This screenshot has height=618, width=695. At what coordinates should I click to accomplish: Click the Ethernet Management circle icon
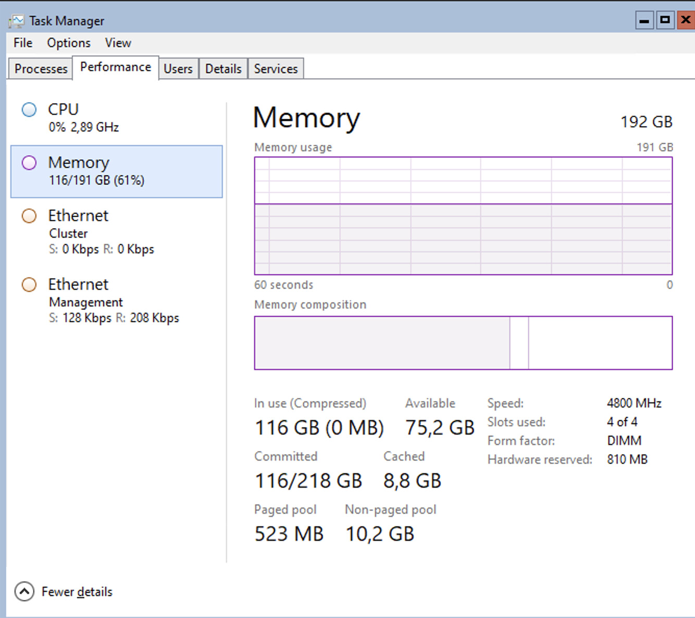click(x=29, y=285)
